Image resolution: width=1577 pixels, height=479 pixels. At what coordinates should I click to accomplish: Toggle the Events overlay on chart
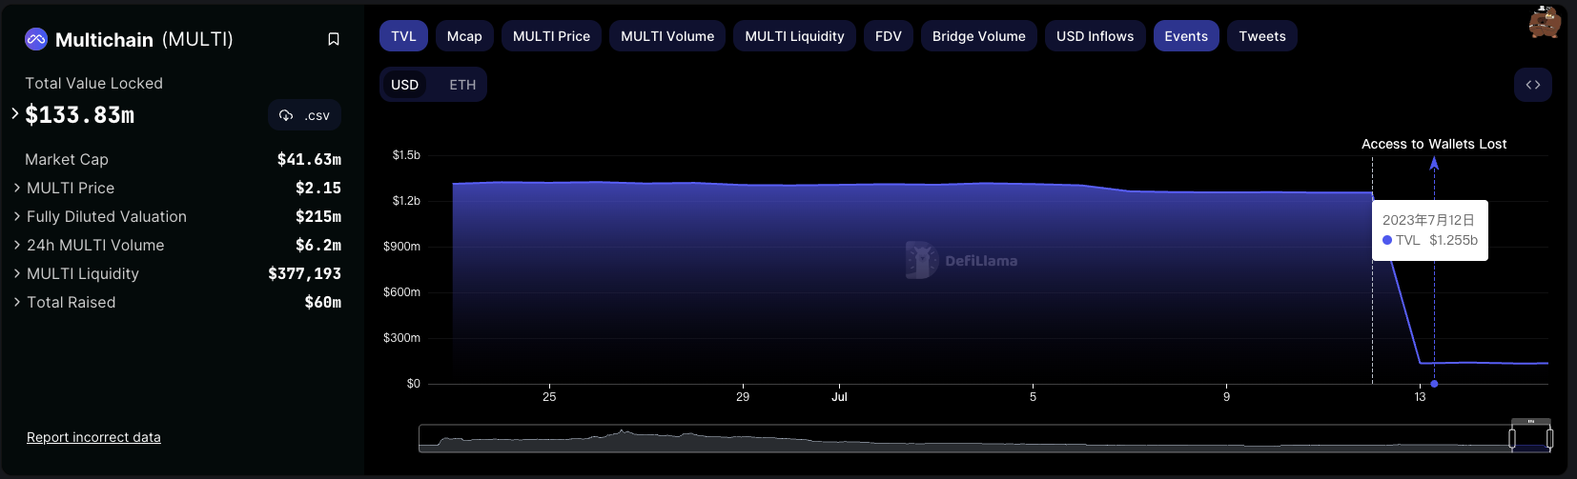[1186, 36]
